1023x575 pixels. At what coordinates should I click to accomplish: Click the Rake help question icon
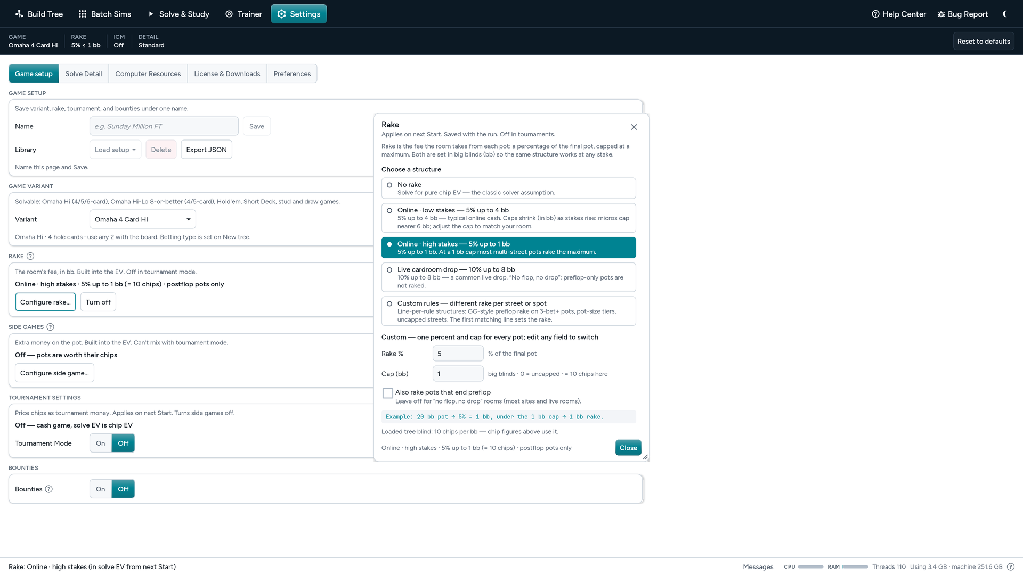pyautogui.click(x=30, y=256)
